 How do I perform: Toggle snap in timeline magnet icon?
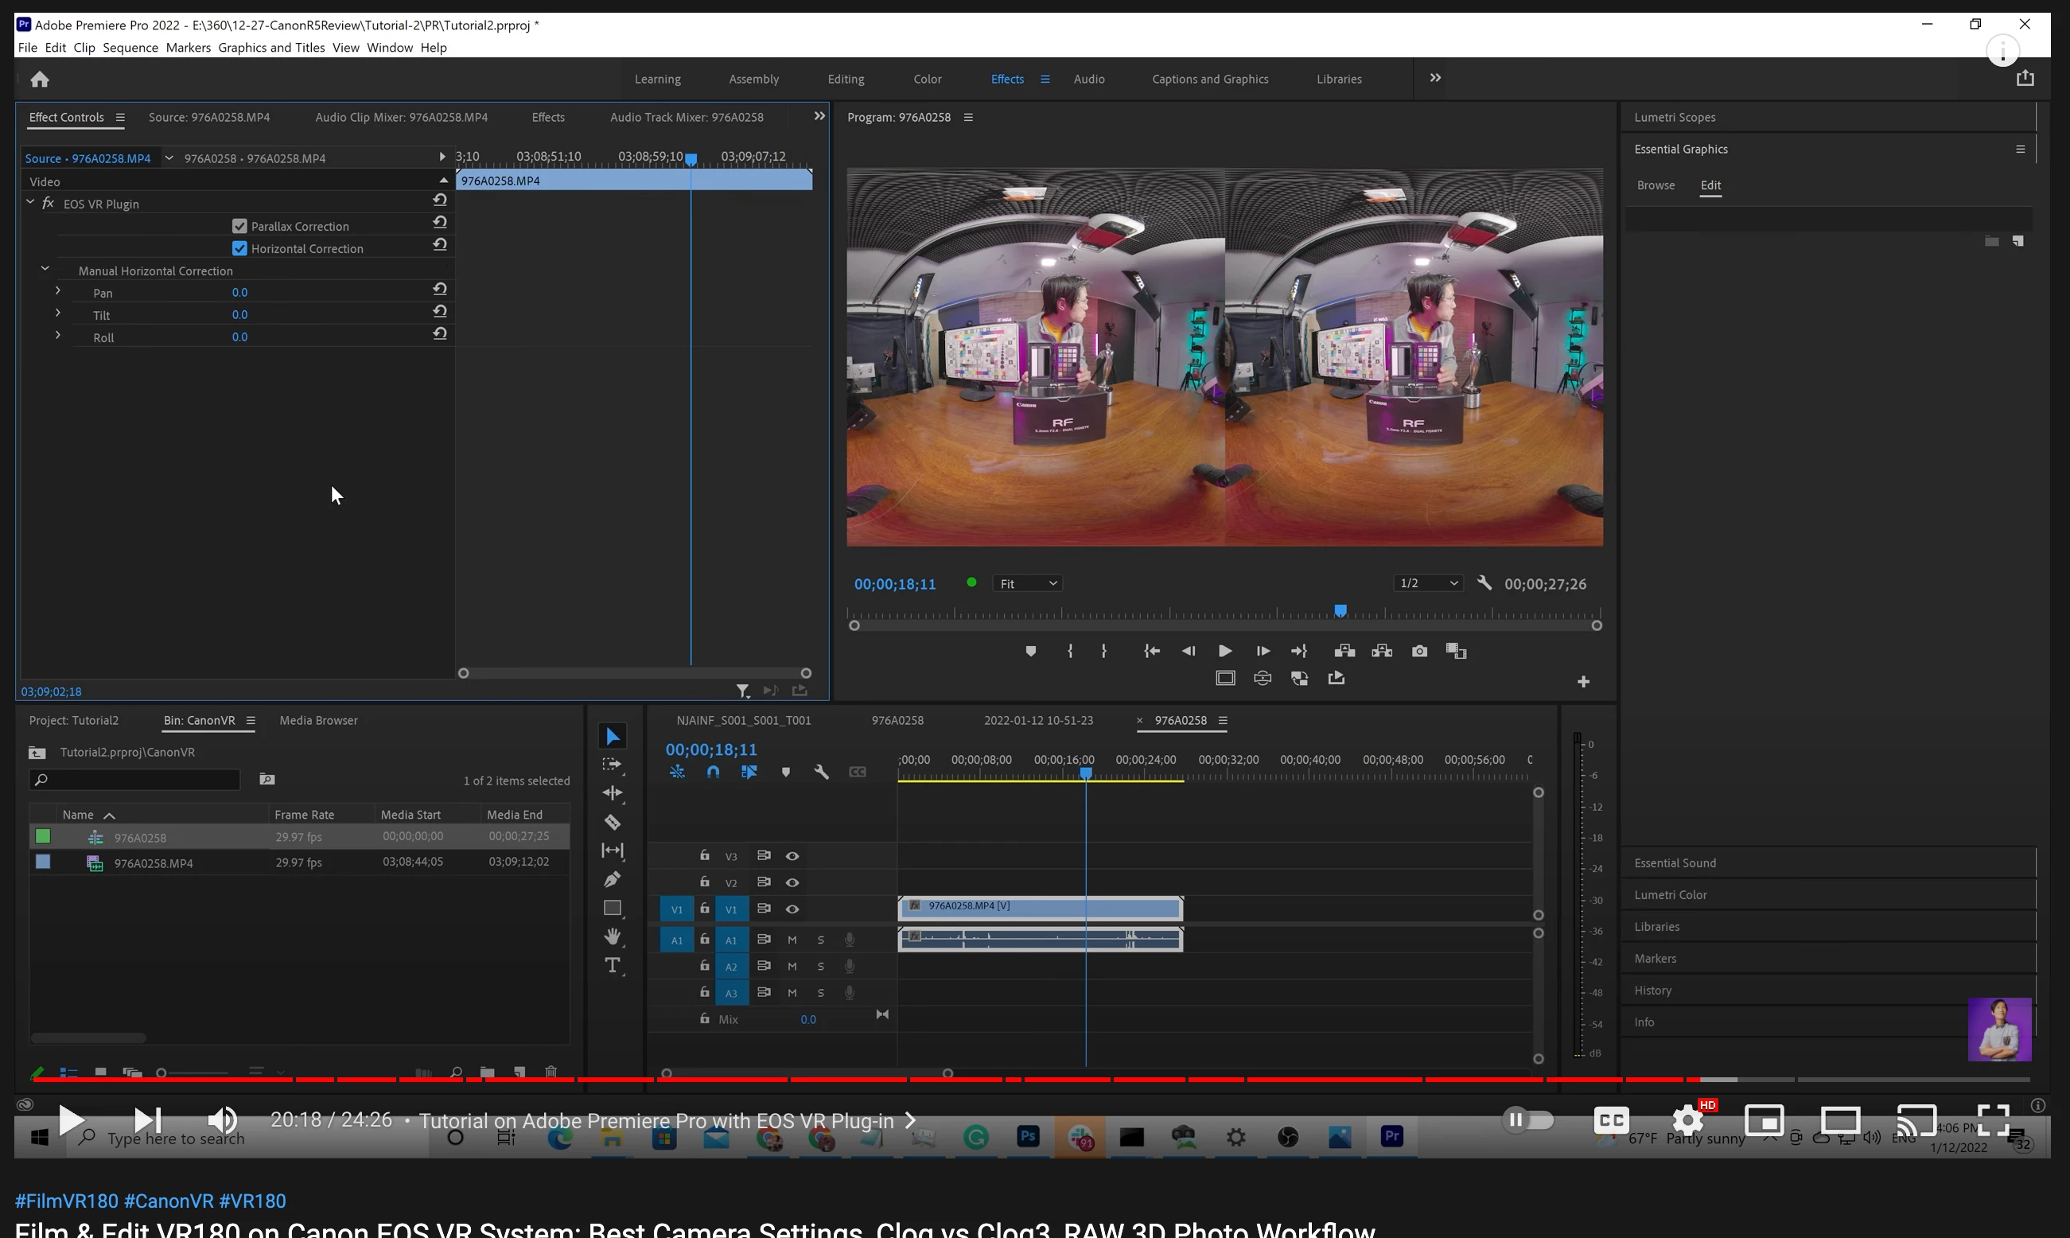point(713,772)
